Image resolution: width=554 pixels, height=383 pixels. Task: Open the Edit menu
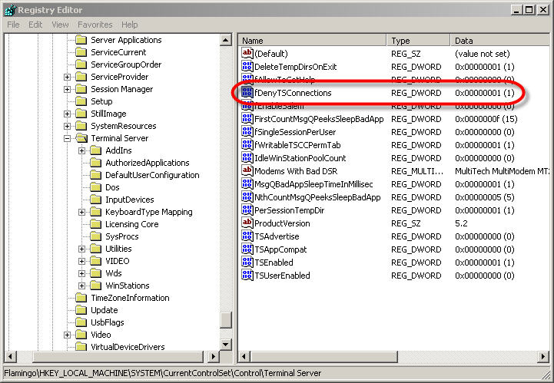click(x=35, y=25)
